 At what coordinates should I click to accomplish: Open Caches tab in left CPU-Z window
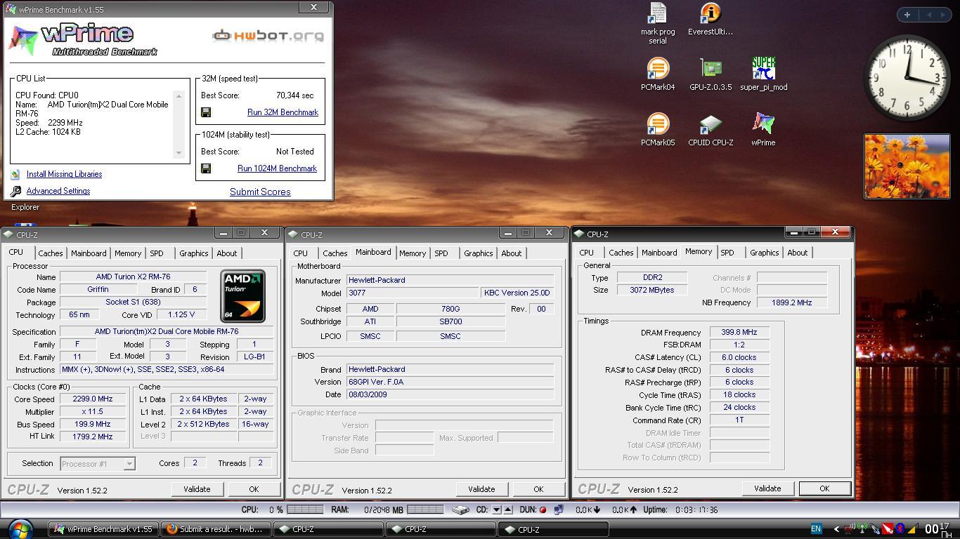coord(51,253)
